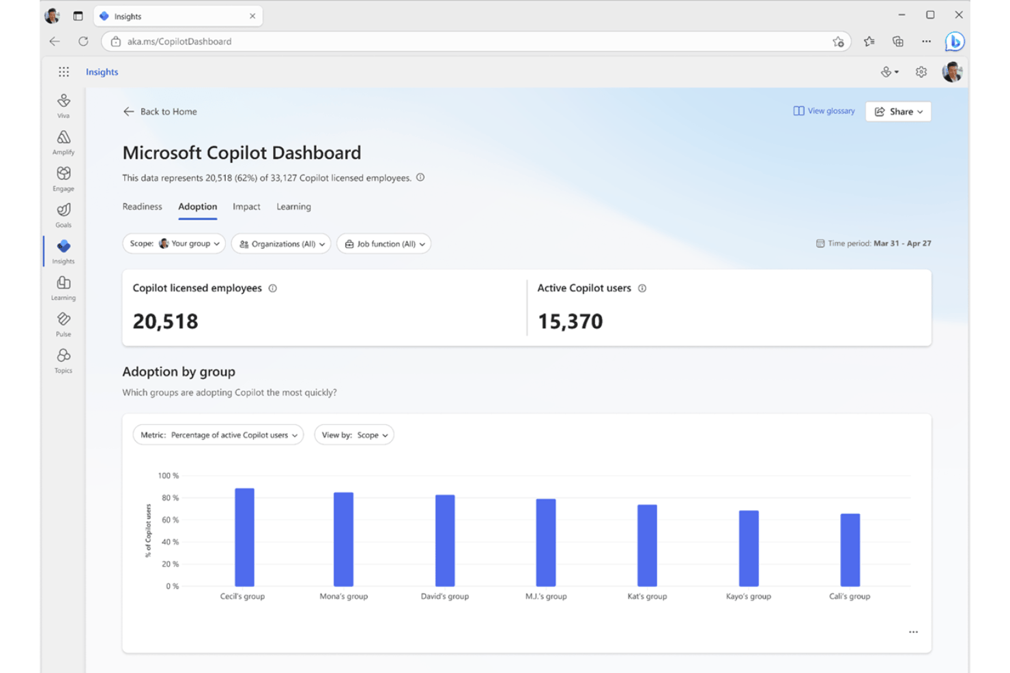The width and height of the screenshot is (1010, 673).
Task: Click the Viva switcher icon in header
Action: tap(889, 72)
